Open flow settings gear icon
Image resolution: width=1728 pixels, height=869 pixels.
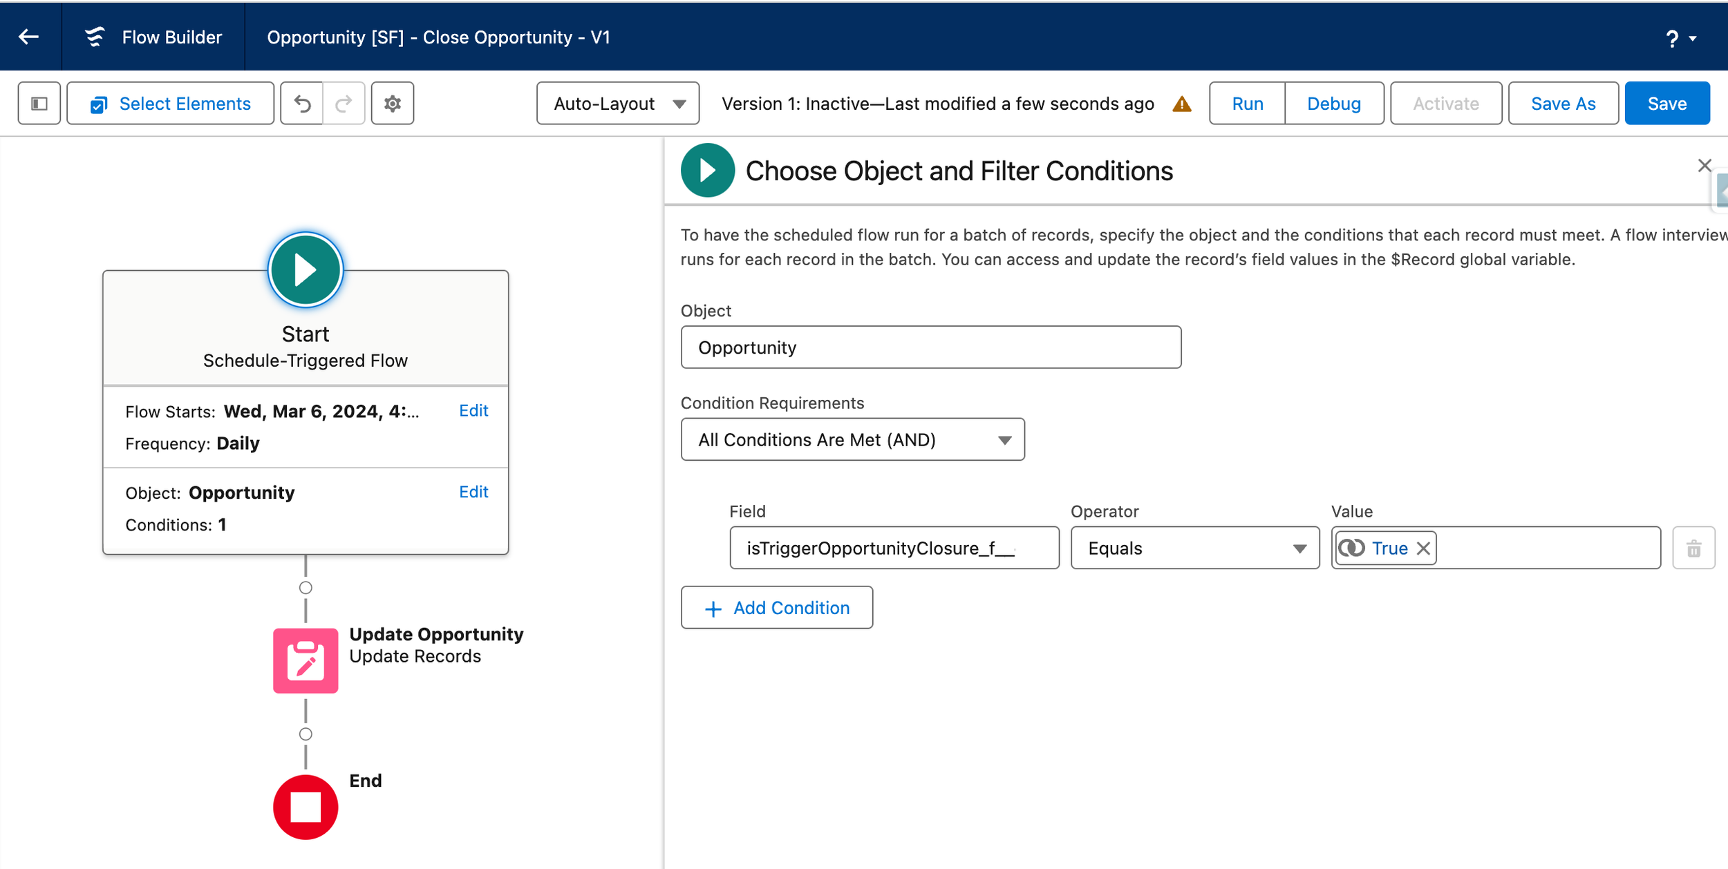click(393, 104)
